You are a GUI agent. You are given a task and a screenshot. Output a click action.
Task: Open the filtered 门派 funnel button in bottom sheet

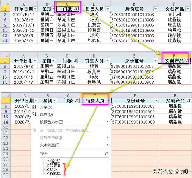coord(77,101)
